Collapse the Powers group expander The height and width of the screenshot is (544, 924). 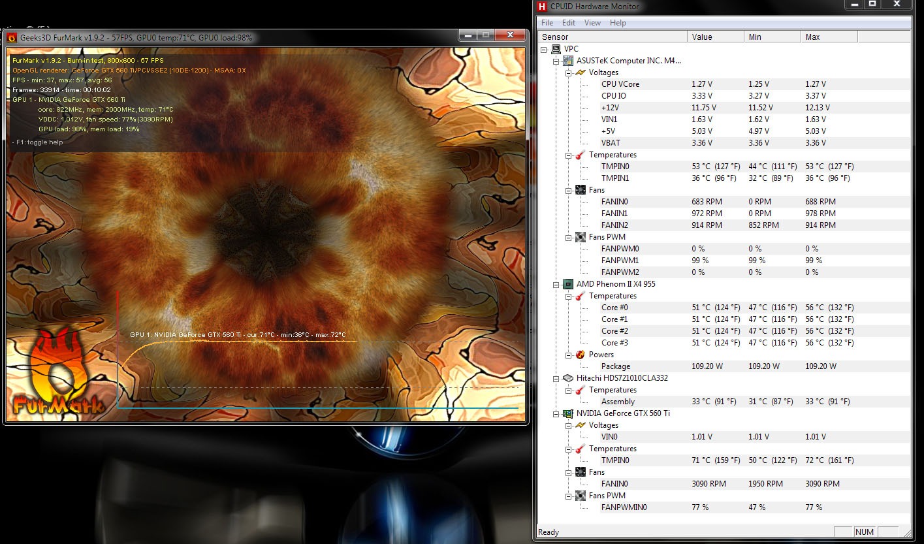[x=568, y=355]
